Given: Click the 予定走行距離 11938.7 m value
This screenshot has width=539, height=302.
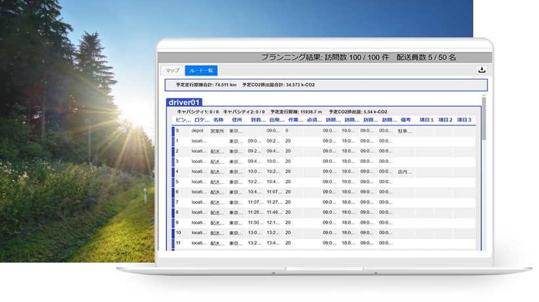Looking at the screenshot, I should 296,112.
